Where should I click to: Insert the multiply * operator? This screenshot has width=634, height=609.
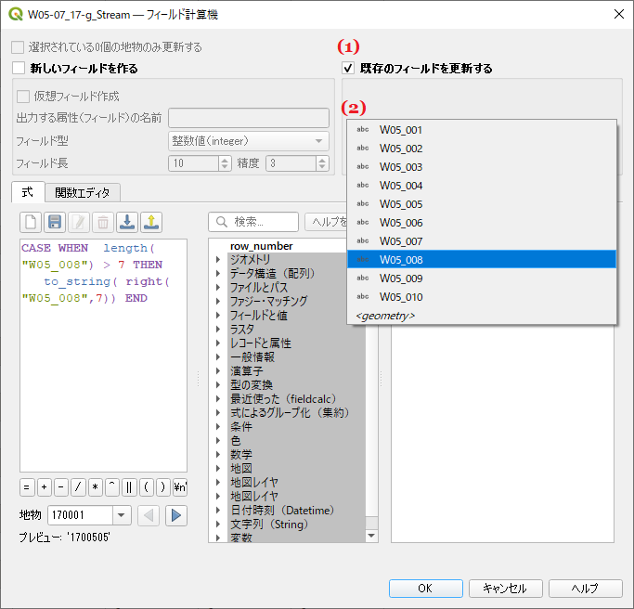tap(95, 487)
